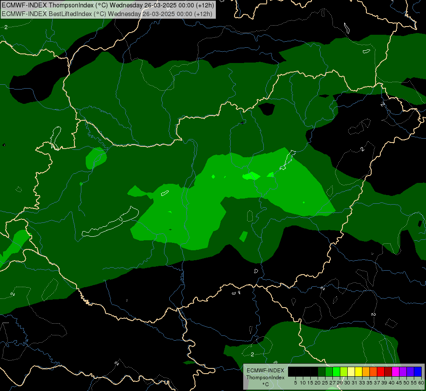Select the bright green 27-29 legend swatch
The image size is (426, 391).
336,371
